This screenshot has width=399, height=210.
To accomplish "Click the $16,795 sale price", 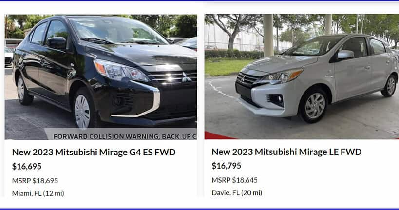I will point(227,166).
